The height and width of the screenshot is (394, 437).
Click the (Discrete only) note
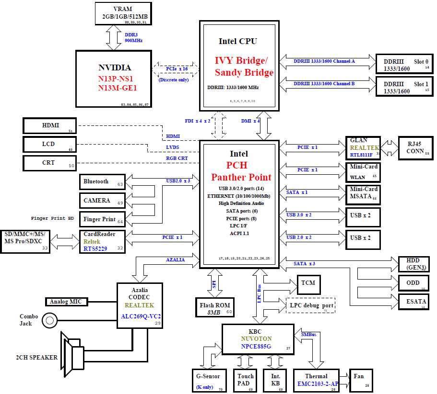[174, 80]
